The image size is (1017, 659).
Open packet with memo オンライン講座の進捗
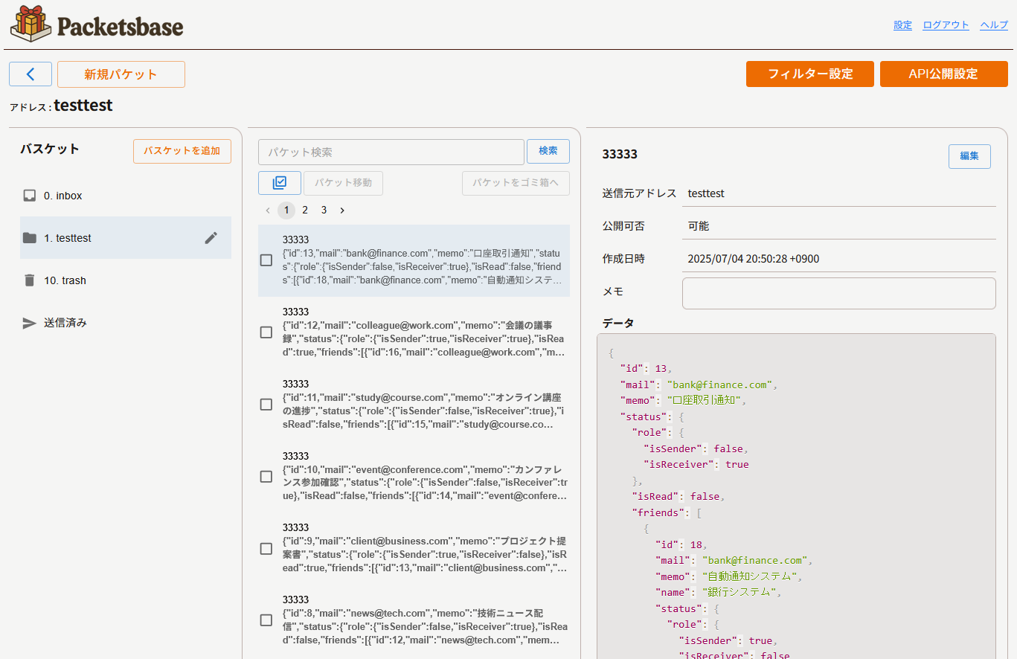point(414,405)
